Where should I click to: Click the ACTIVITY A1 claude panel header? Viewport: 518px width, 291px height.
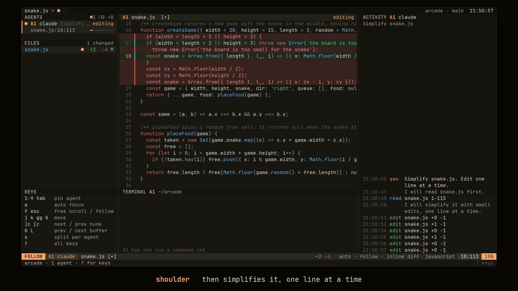coord(389,17)
